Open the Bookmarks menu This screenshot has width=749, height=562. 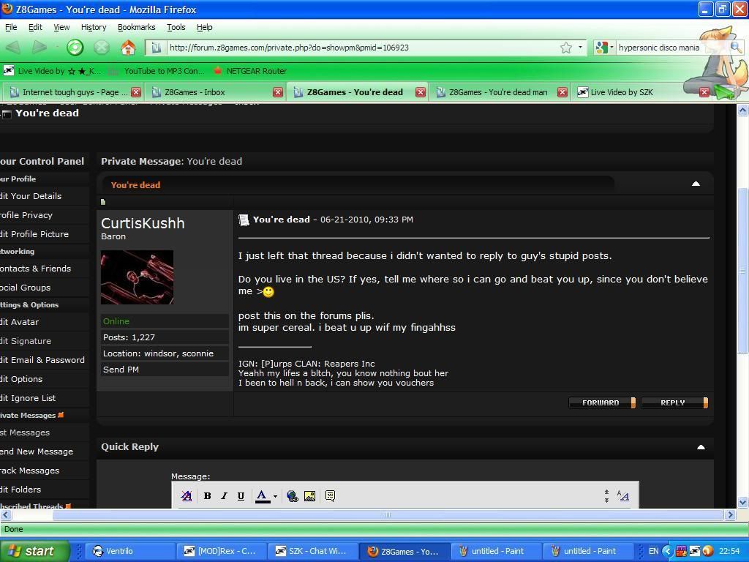point(136,27)
